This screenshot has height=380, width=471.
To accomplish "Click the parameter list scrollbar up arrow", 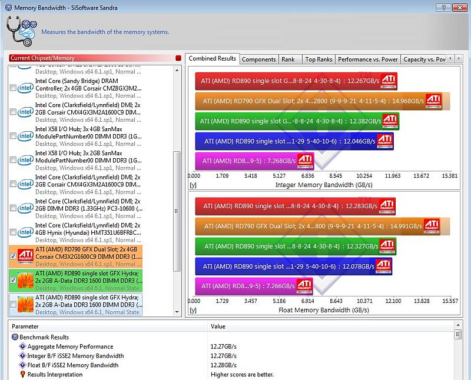I will 458,325.
